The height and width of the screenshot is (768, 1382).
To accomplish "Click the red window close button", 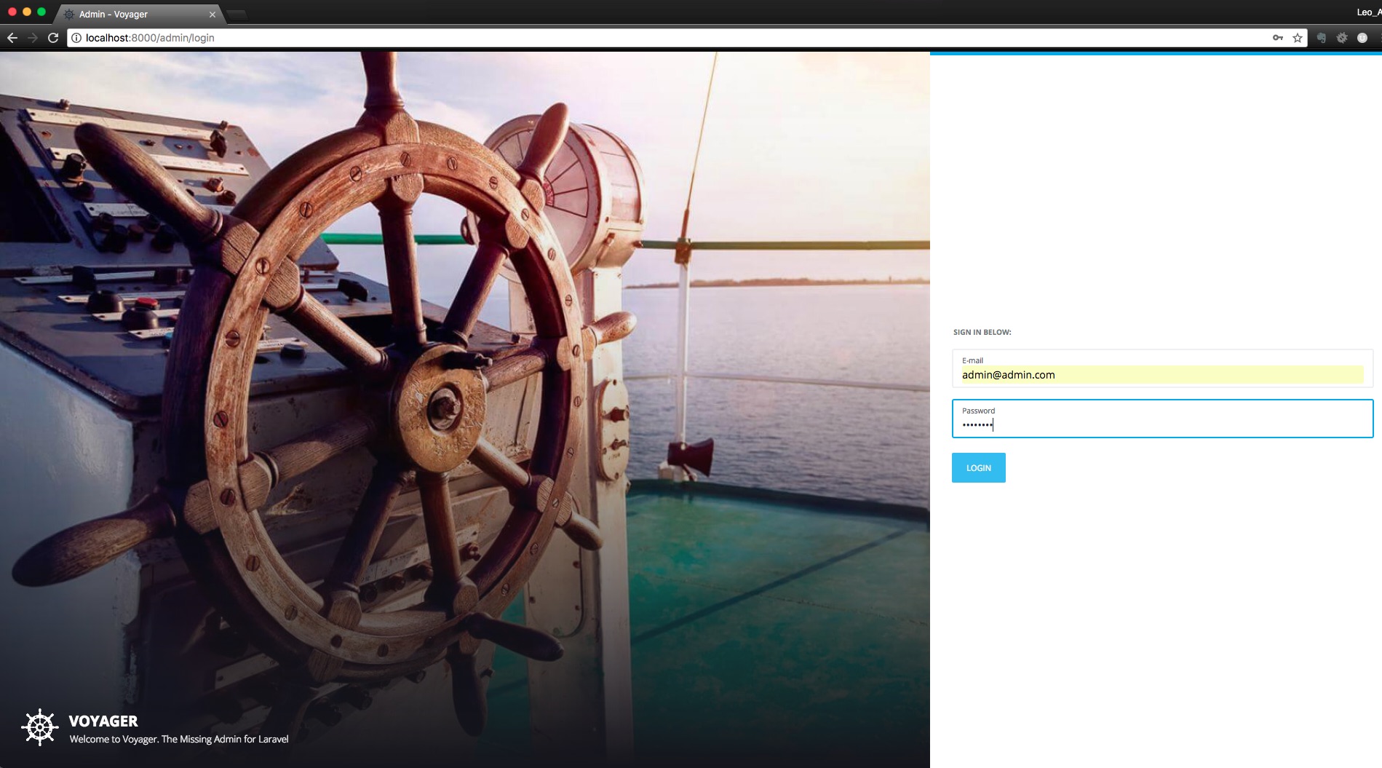I will 12,12.
